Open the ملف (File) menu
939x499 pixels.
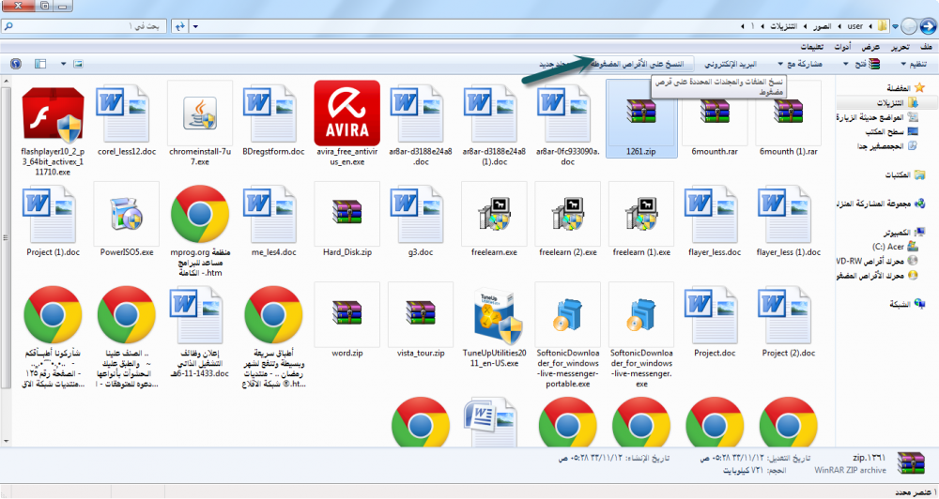(926, 47)
